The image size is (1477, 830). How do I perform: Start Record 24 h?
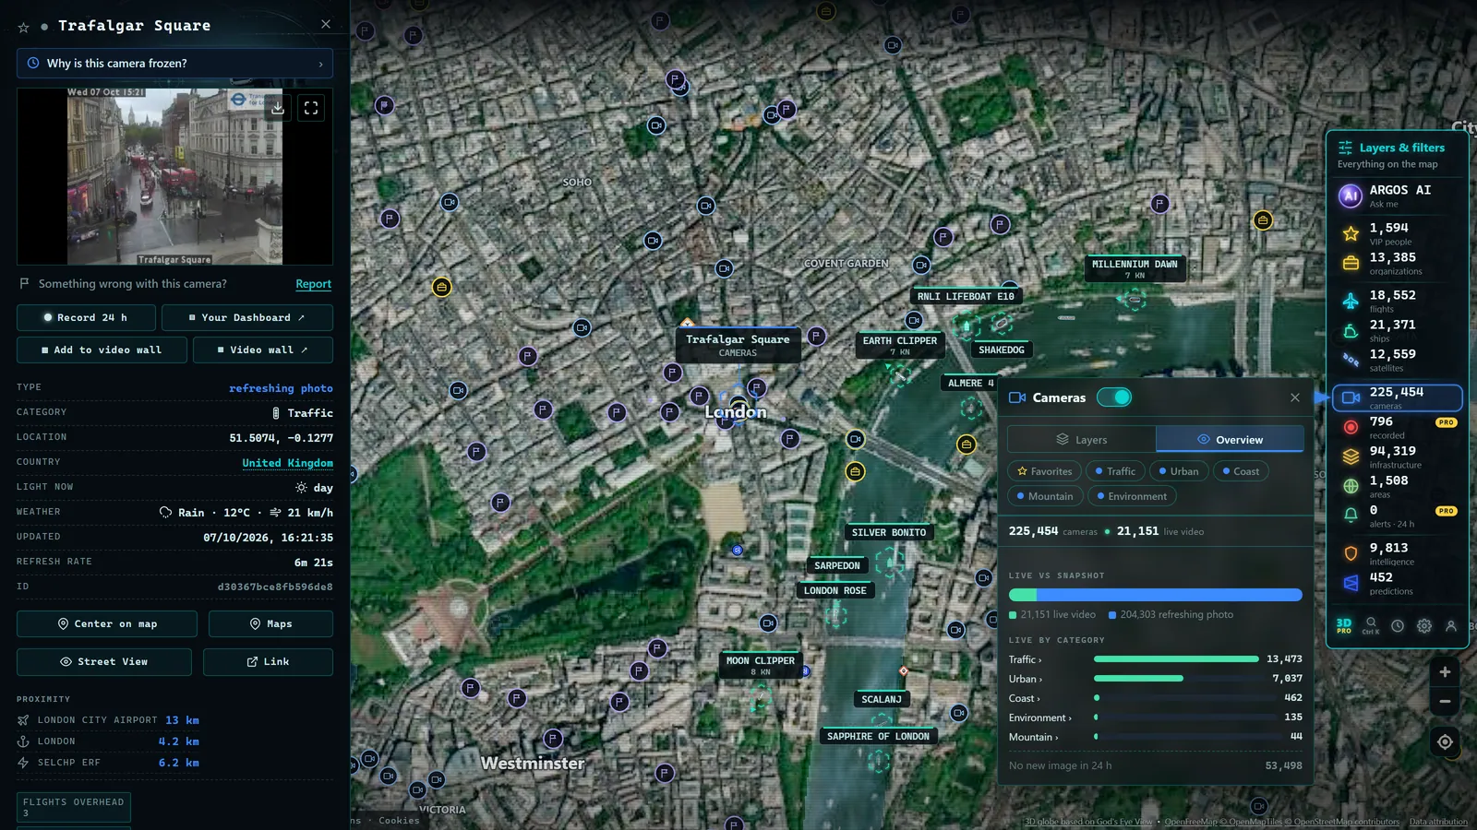[x=86, y=317]
